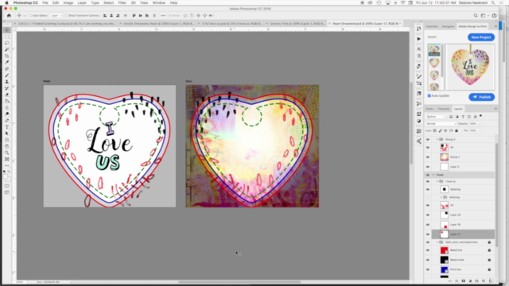Click the align top edges icon

134,16
